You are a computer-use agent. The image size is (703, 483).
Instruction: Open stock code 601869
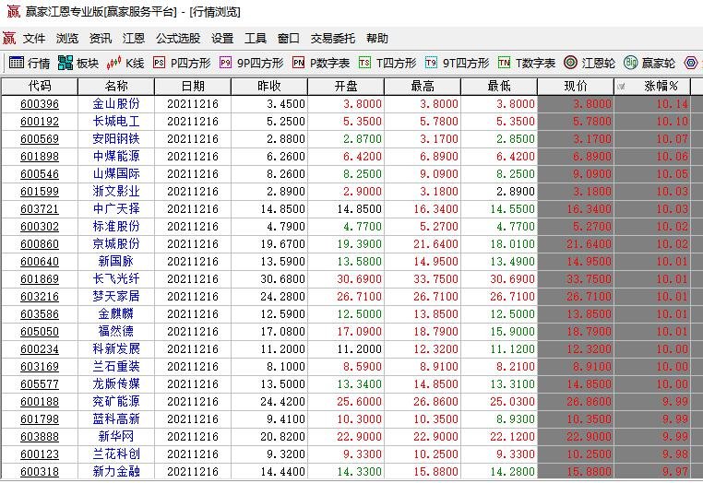(x=40, y=278)
